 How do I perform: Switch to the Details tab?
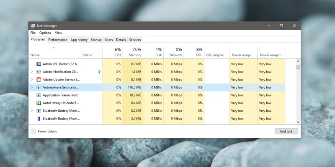click(x=121, y=40)
